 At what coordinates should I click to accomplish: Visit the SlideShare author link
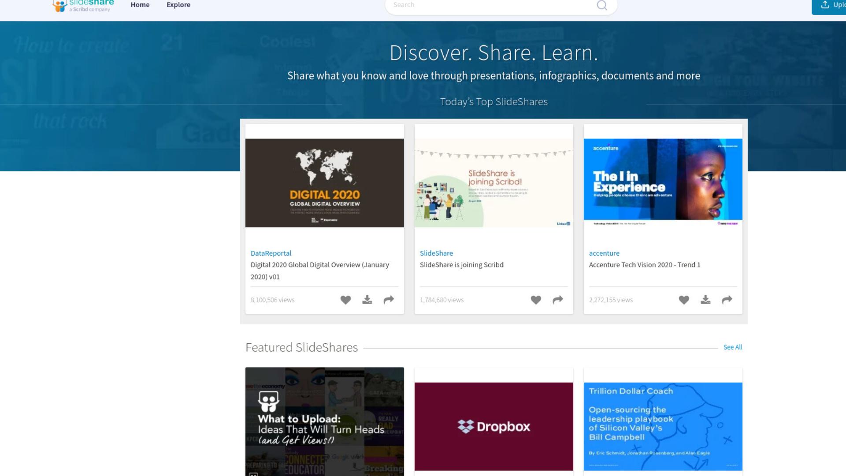tap(436, 253)
